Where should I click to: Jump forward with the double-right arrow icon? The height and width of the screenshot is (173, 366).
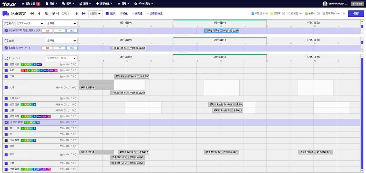point(84,14)
